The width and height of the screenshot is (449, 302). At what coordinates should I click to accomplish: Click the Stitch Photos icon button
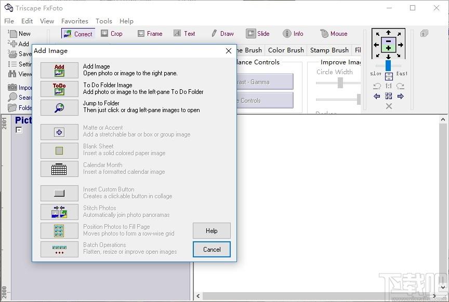point(59,212)
